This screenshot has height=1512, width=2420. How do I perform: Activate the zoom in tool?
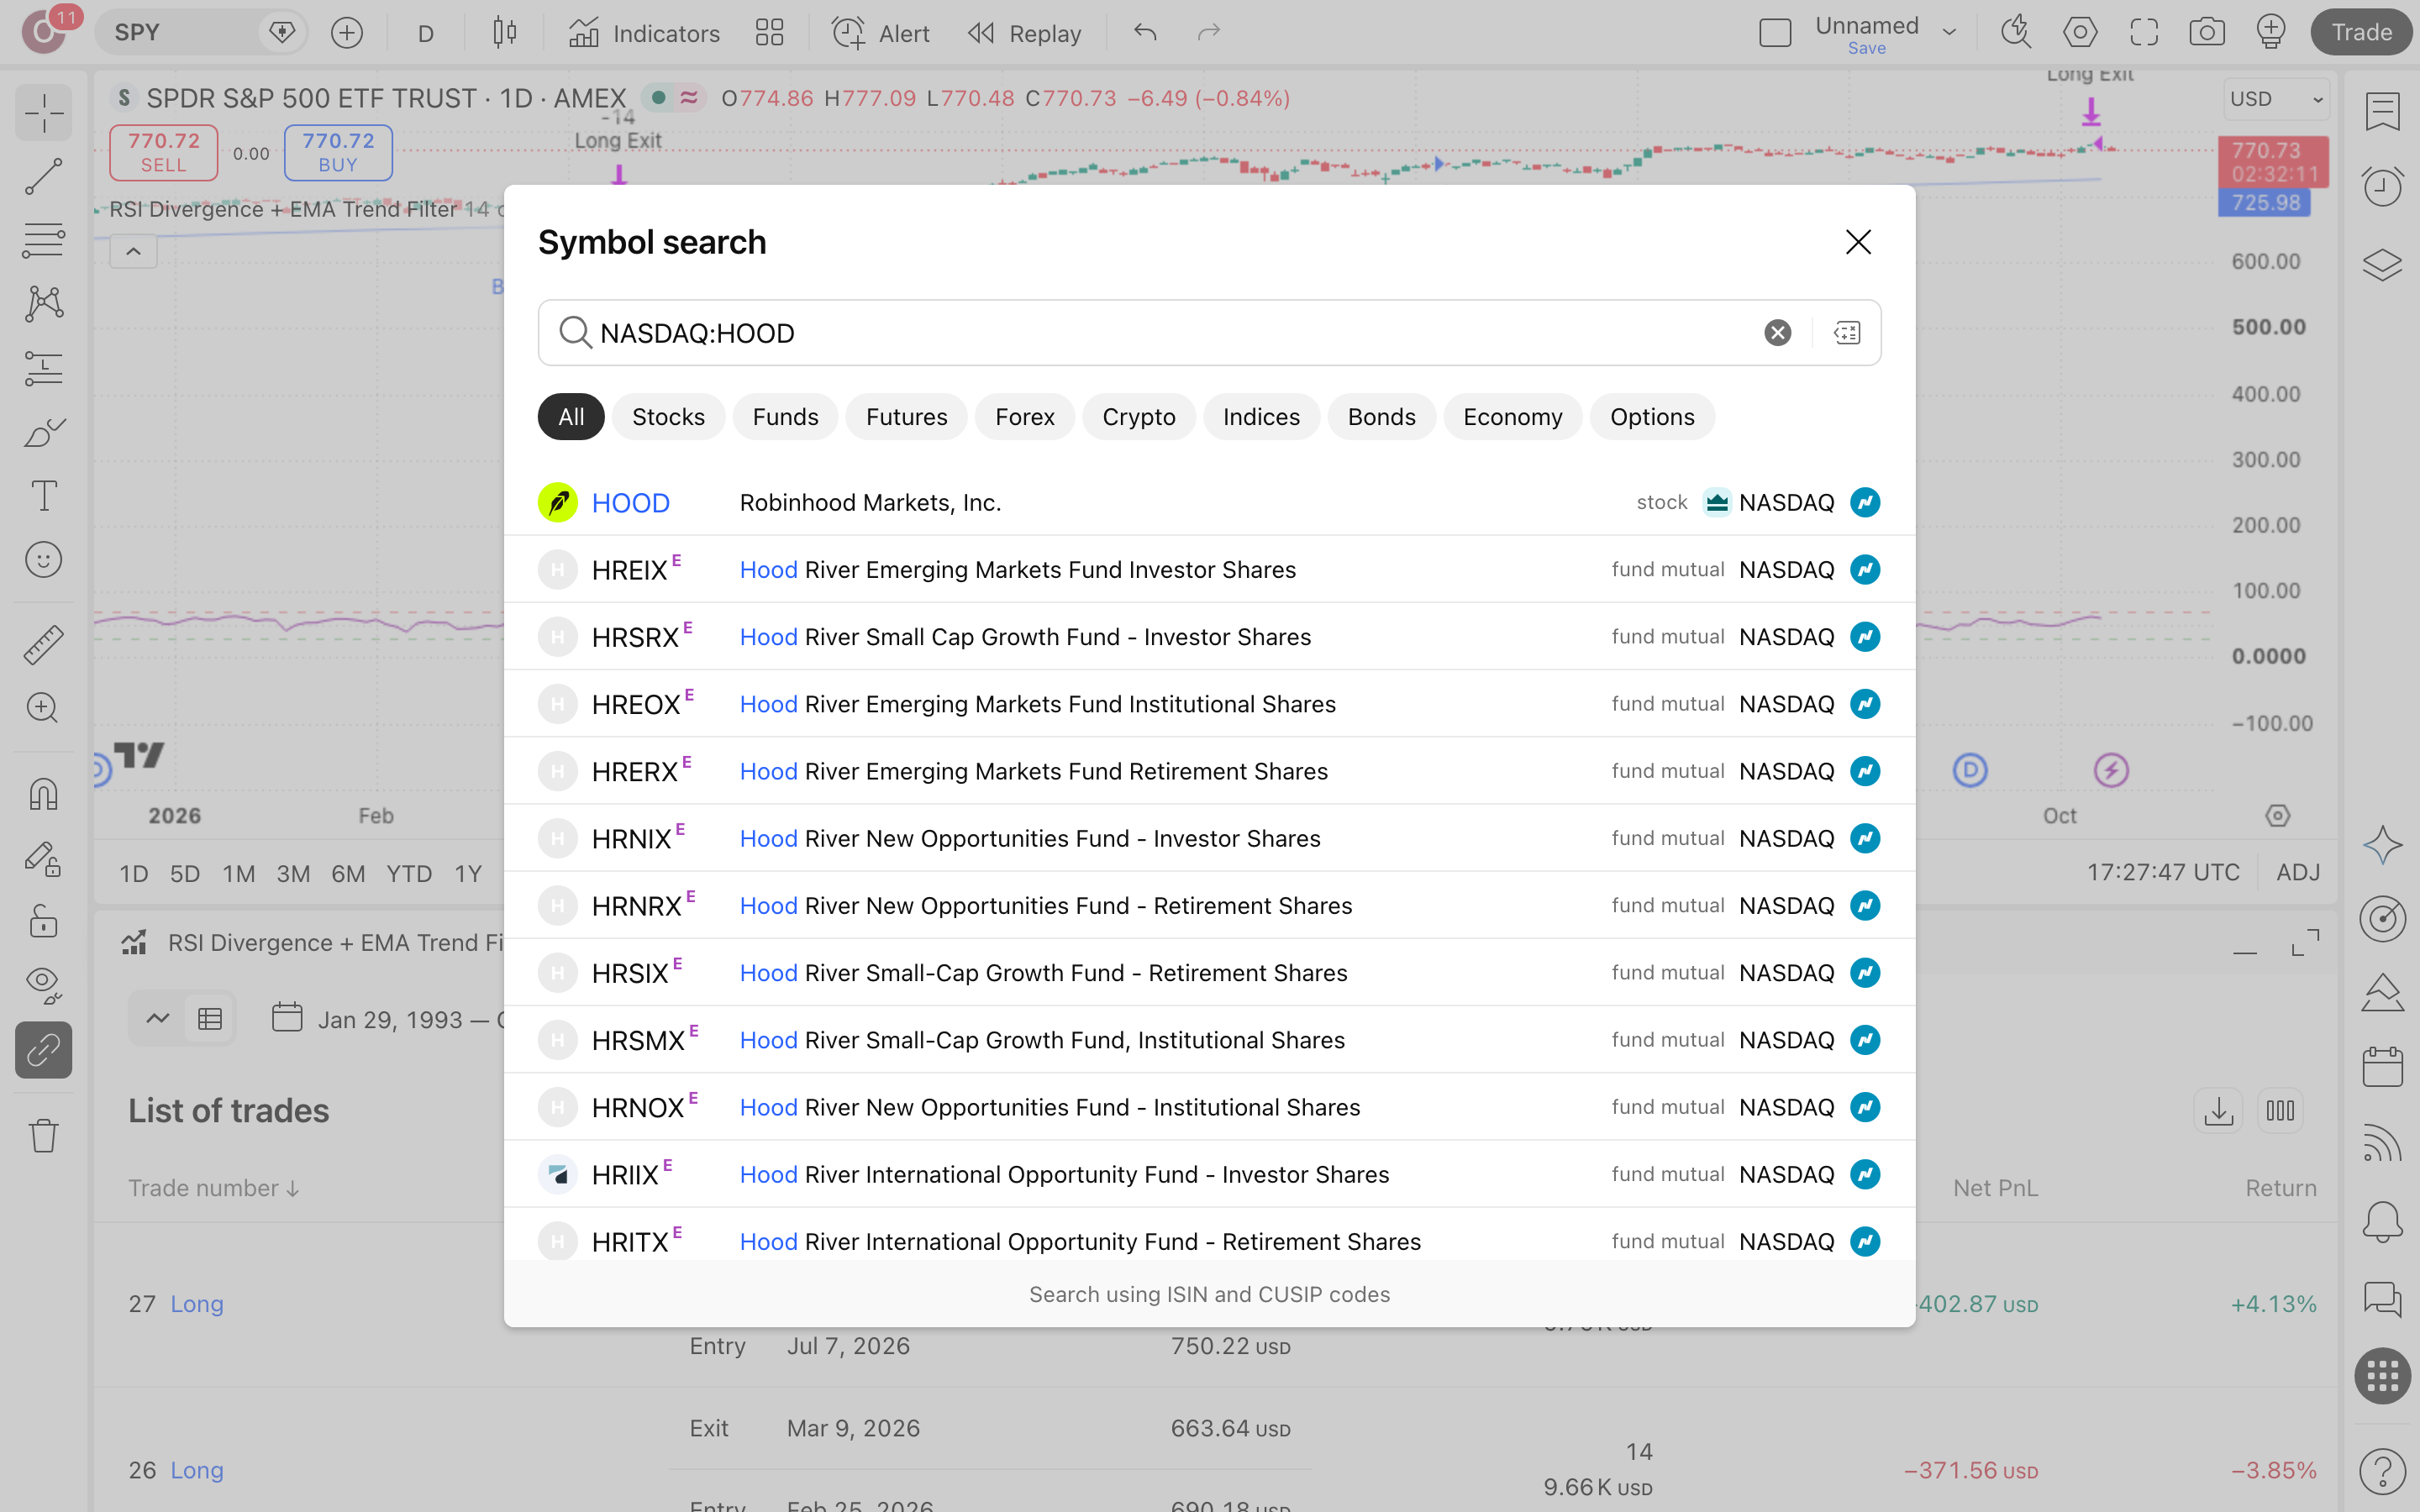point(43,708)
